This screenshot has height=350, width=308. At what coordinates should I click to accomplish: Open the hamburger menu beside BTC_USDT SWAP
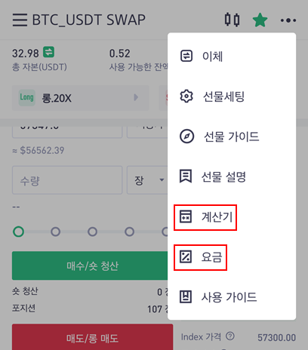coord(20,20)
